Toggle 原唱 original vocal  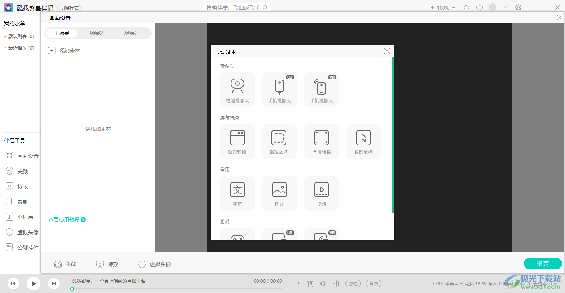click(x=353, y=283)
